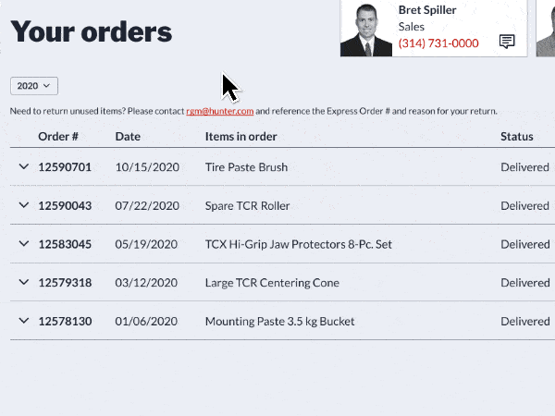This screenshot has width=555, height=416.
Task: Expand order 12579318 row chevron
Action: (24, 282)
